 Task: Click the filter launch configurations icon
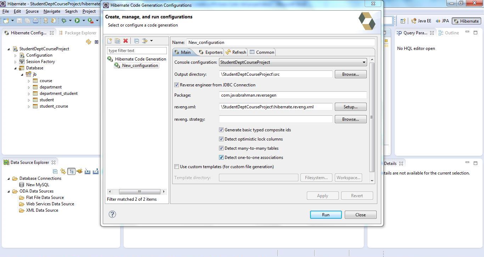point(145,41)
